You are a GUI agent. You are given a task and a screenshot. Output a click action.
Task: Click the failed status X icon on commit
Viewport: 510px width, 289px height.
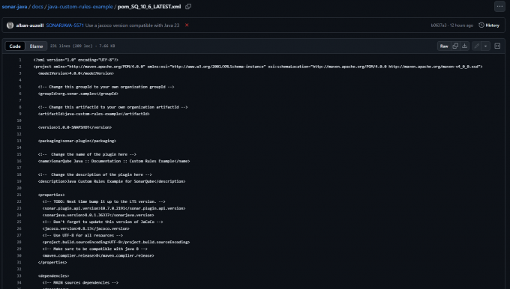click(x=187, y=25)
